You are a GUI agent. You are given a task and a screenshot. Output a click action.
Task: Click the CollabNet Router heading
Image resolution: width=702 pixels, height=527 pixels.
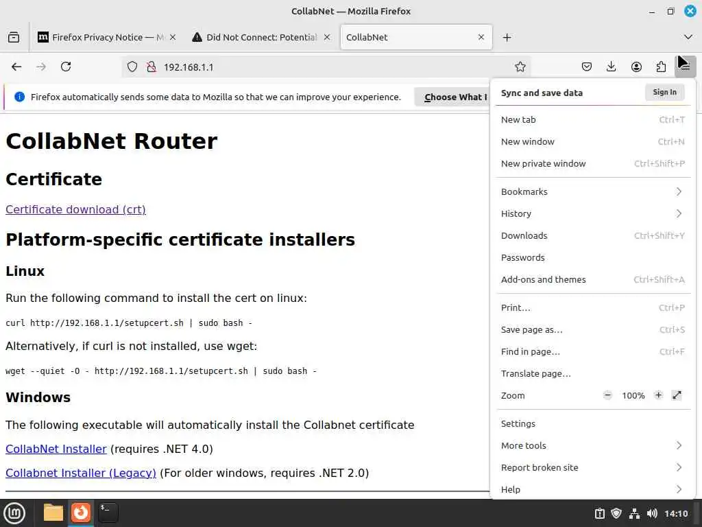(112, 141)
